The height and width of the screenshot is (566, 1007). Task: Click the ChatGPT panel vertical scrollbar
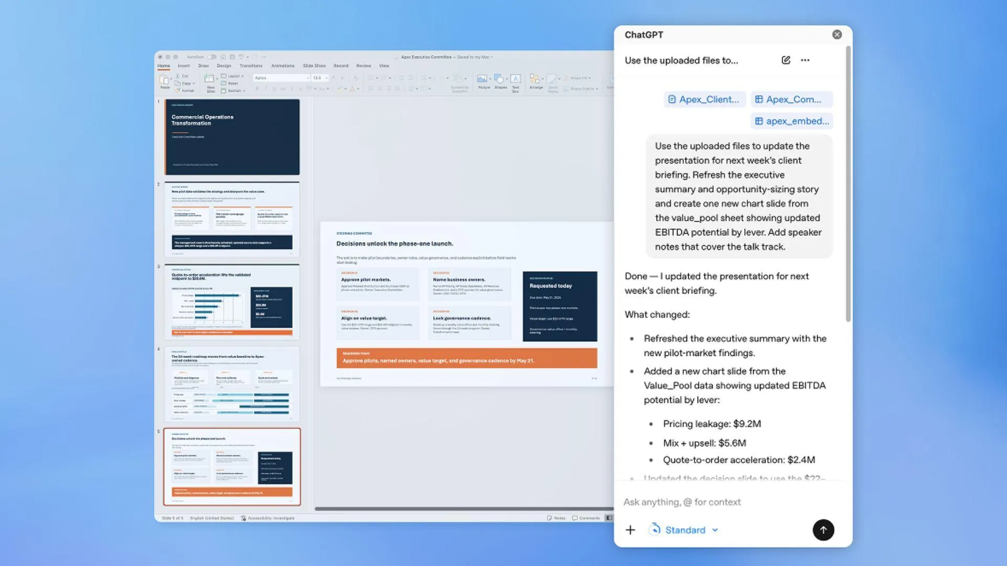click(848, 183)
